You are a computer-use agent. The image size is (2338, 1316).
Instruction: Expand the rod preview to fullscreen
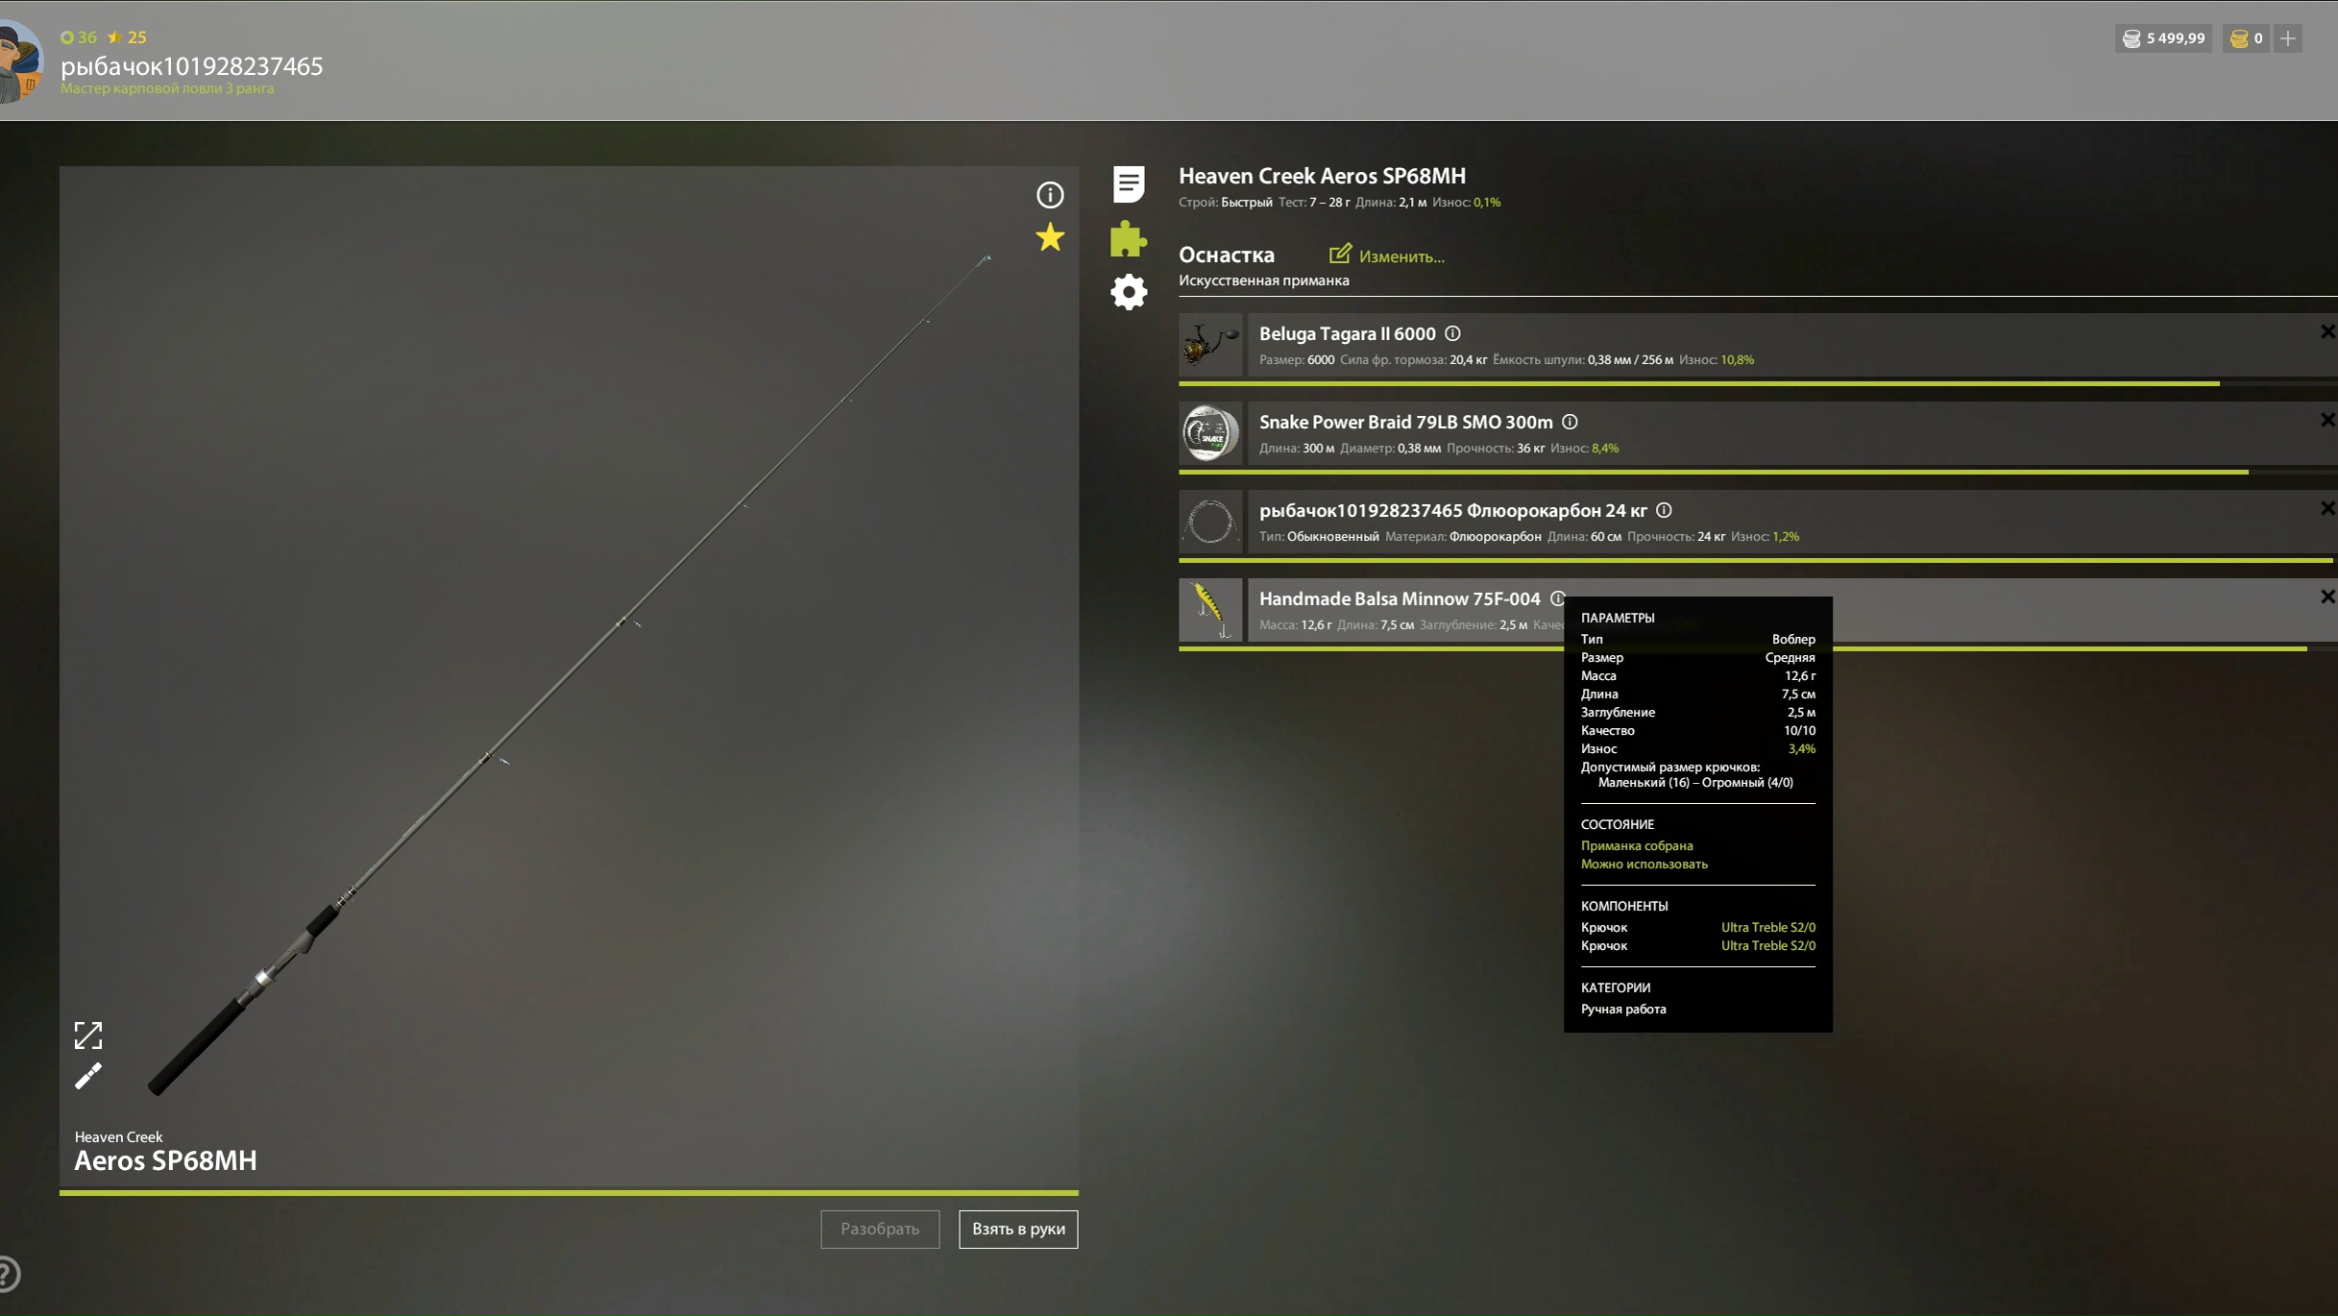(x=88, y=1036)
